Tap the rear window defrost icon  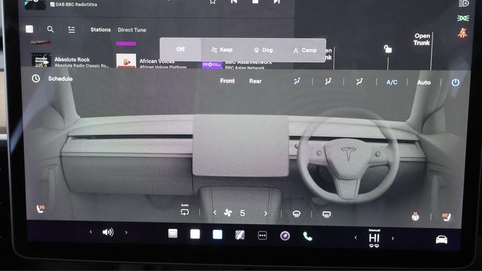tap(326, 214)
